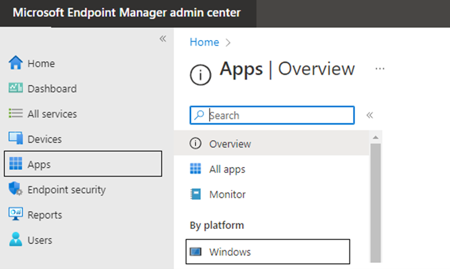This screenshot has width=450, height=269.
Task: Click the Users person icon
Action: click(x=16, y=239)
